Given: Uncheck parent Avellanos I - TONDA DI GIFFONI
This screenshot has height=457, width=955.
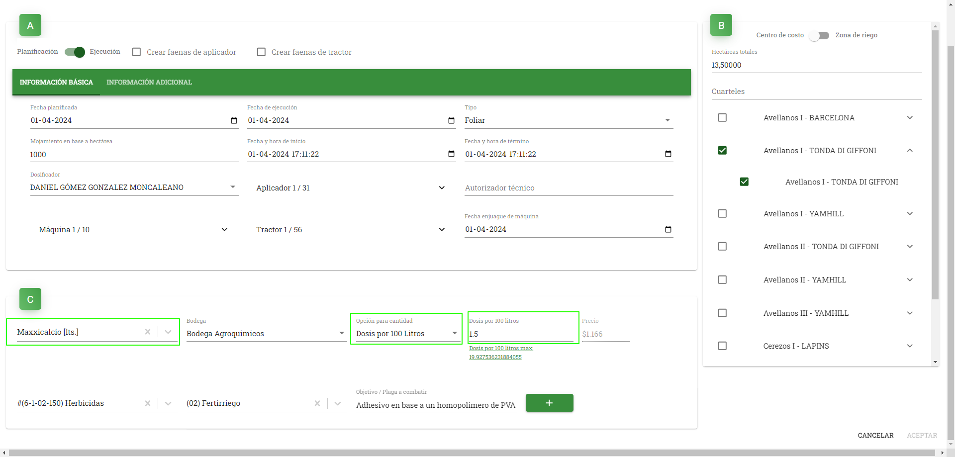Looking at the screenshot, I should [722, 150].
